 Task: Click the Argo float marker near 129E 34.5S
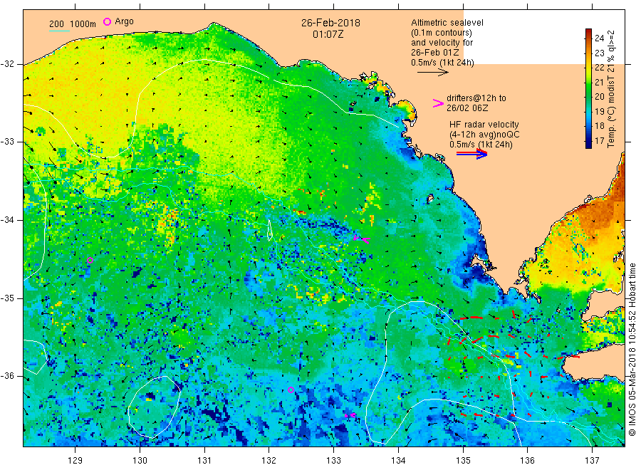point(90,261)
